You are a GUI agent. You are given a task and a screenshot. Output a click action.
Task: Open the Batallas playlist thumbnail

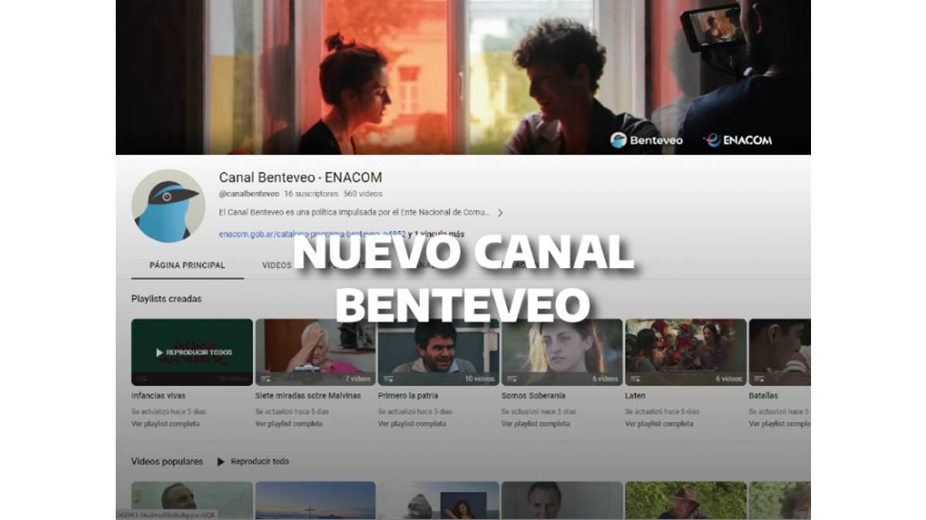pyautogui.click(x=779, y=352)
